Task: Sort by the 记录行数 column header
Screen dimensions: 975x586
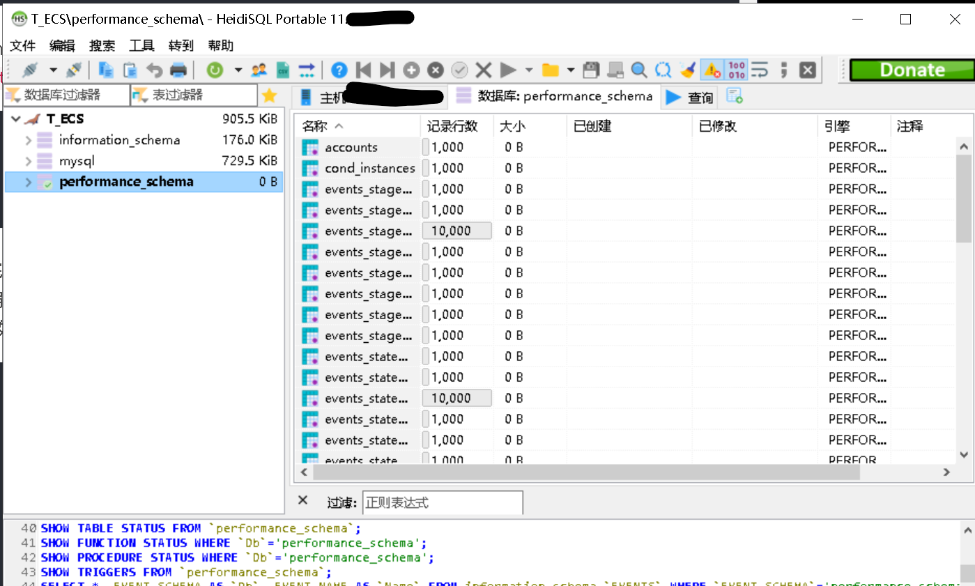Action: coord(457,126)
